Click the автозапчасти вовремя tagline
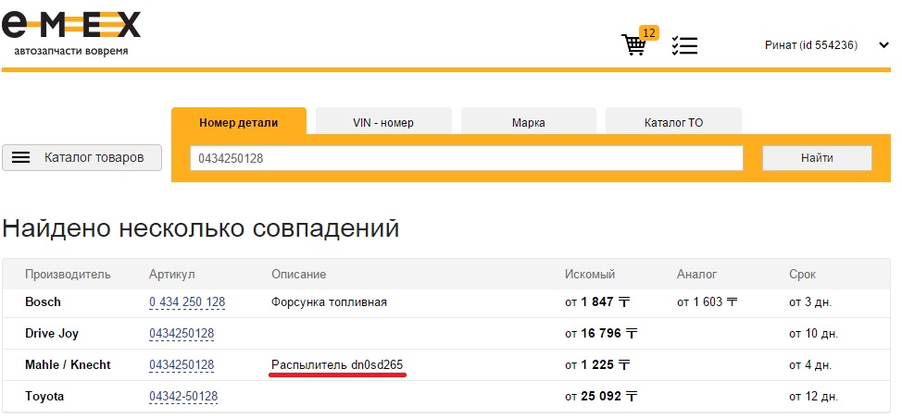 tap(71, 51)
